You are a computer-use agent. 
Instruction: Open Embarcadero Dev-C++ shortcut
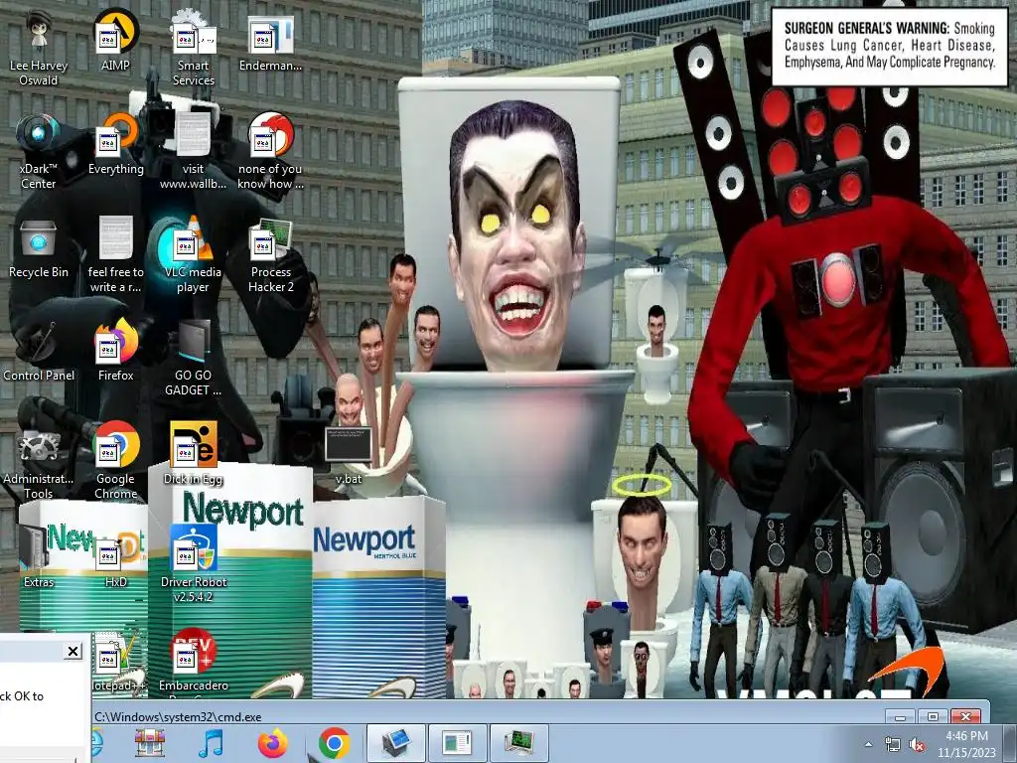pyautogui.click(x=194, y=663)
